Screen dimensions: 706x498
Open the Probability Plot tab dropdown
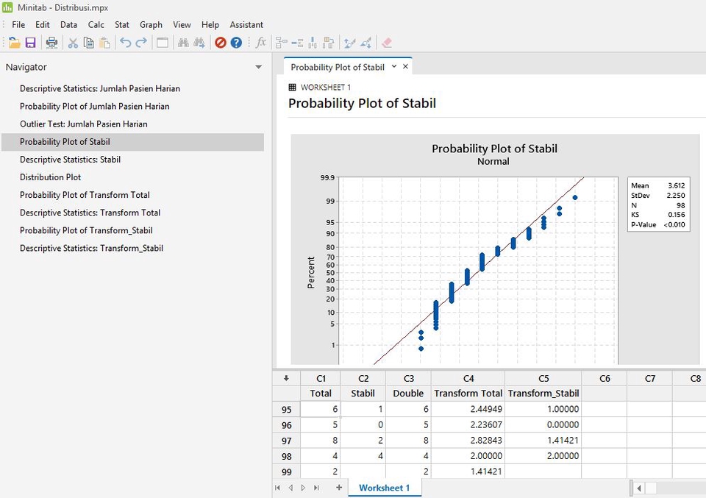point(396,65)
